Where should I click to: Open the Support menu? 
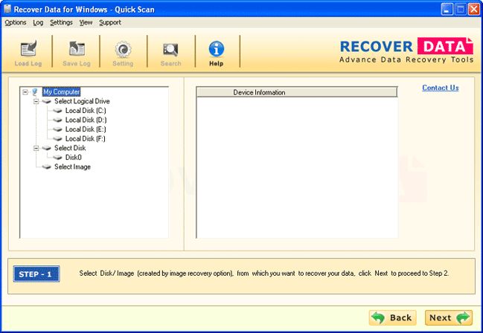coord(110,22)
